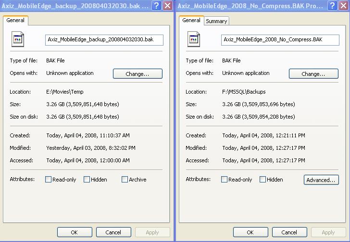Screen dimensions: 350x242
Task: Check Hidden attribute in the left dialog
Action: point(87,180)
